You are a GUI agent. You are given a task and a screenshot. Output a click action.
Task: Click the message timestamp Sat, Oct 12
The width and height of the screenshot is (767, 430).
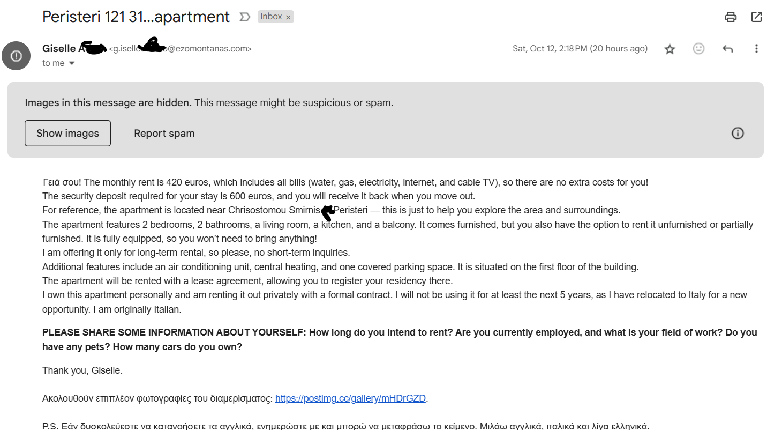(x=580, y=49)
